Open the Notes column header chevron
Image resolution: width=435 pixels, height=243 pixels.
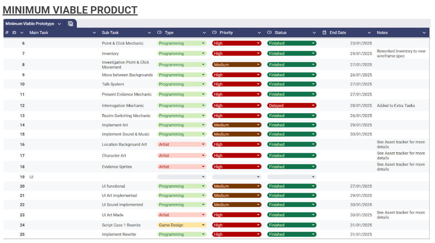point(424,33)
